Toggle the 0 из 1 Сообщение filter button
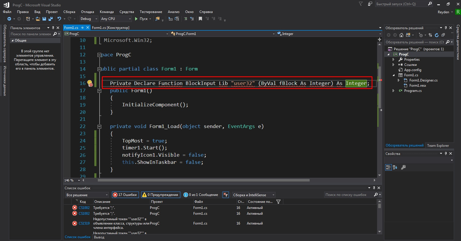Image resolution: width=461 pixels, height=241 pixels. (x=201, y=195)
